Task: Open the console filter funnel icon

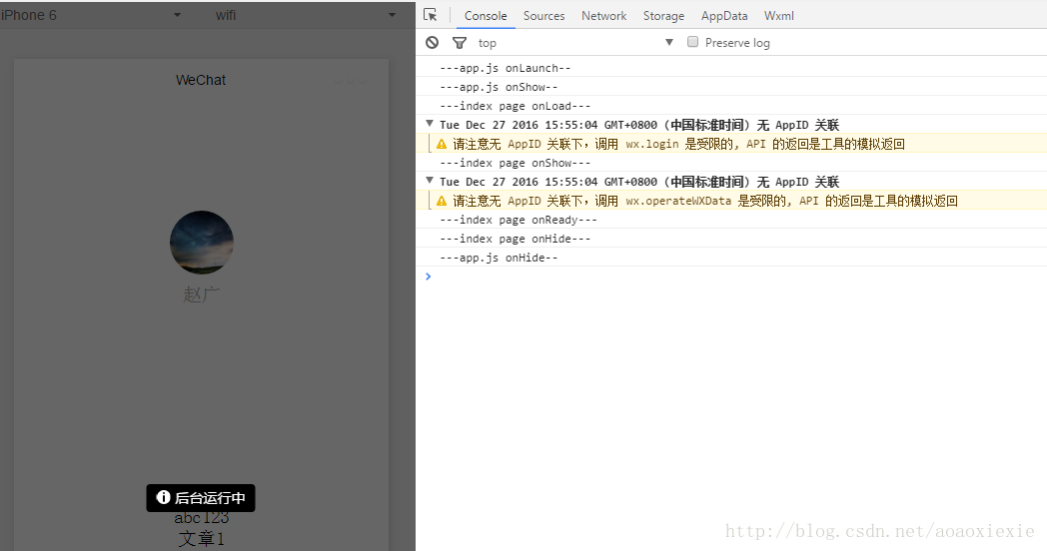Action: [x=460, y=43]
